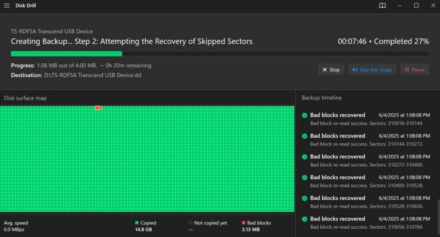This screenshot has width=440, height=237.
Task: Click green check icon for sectors 310272-310400
Action: 304,157
